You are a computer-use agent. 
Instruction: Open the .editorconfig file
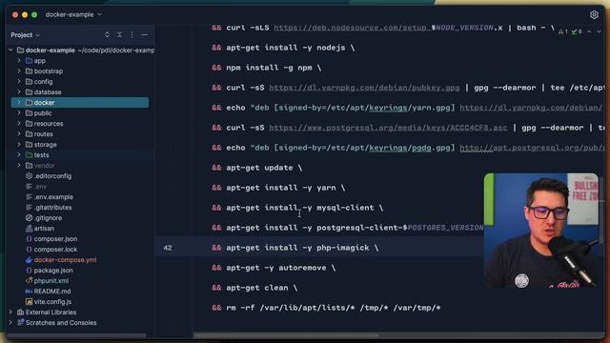(52, 176)
